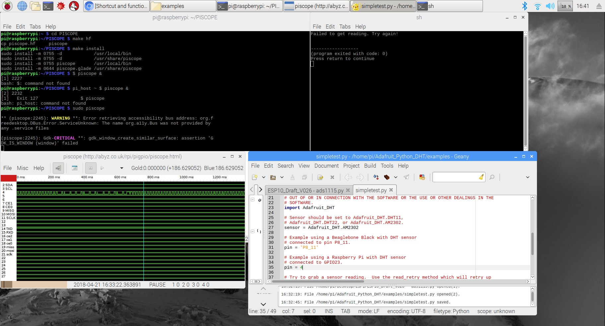Click the 14 TXD channel label in piscope
The width and height of the screenshot is (605, 326).
coord(7,229)
